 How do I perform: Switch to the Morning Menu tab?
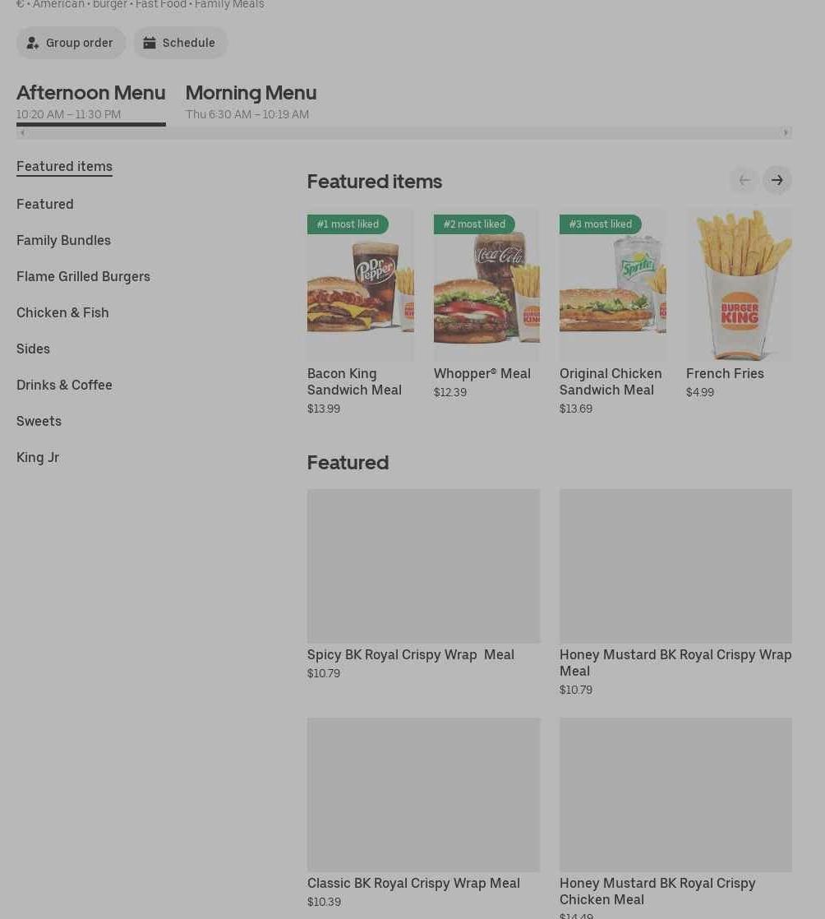[251, 102]
